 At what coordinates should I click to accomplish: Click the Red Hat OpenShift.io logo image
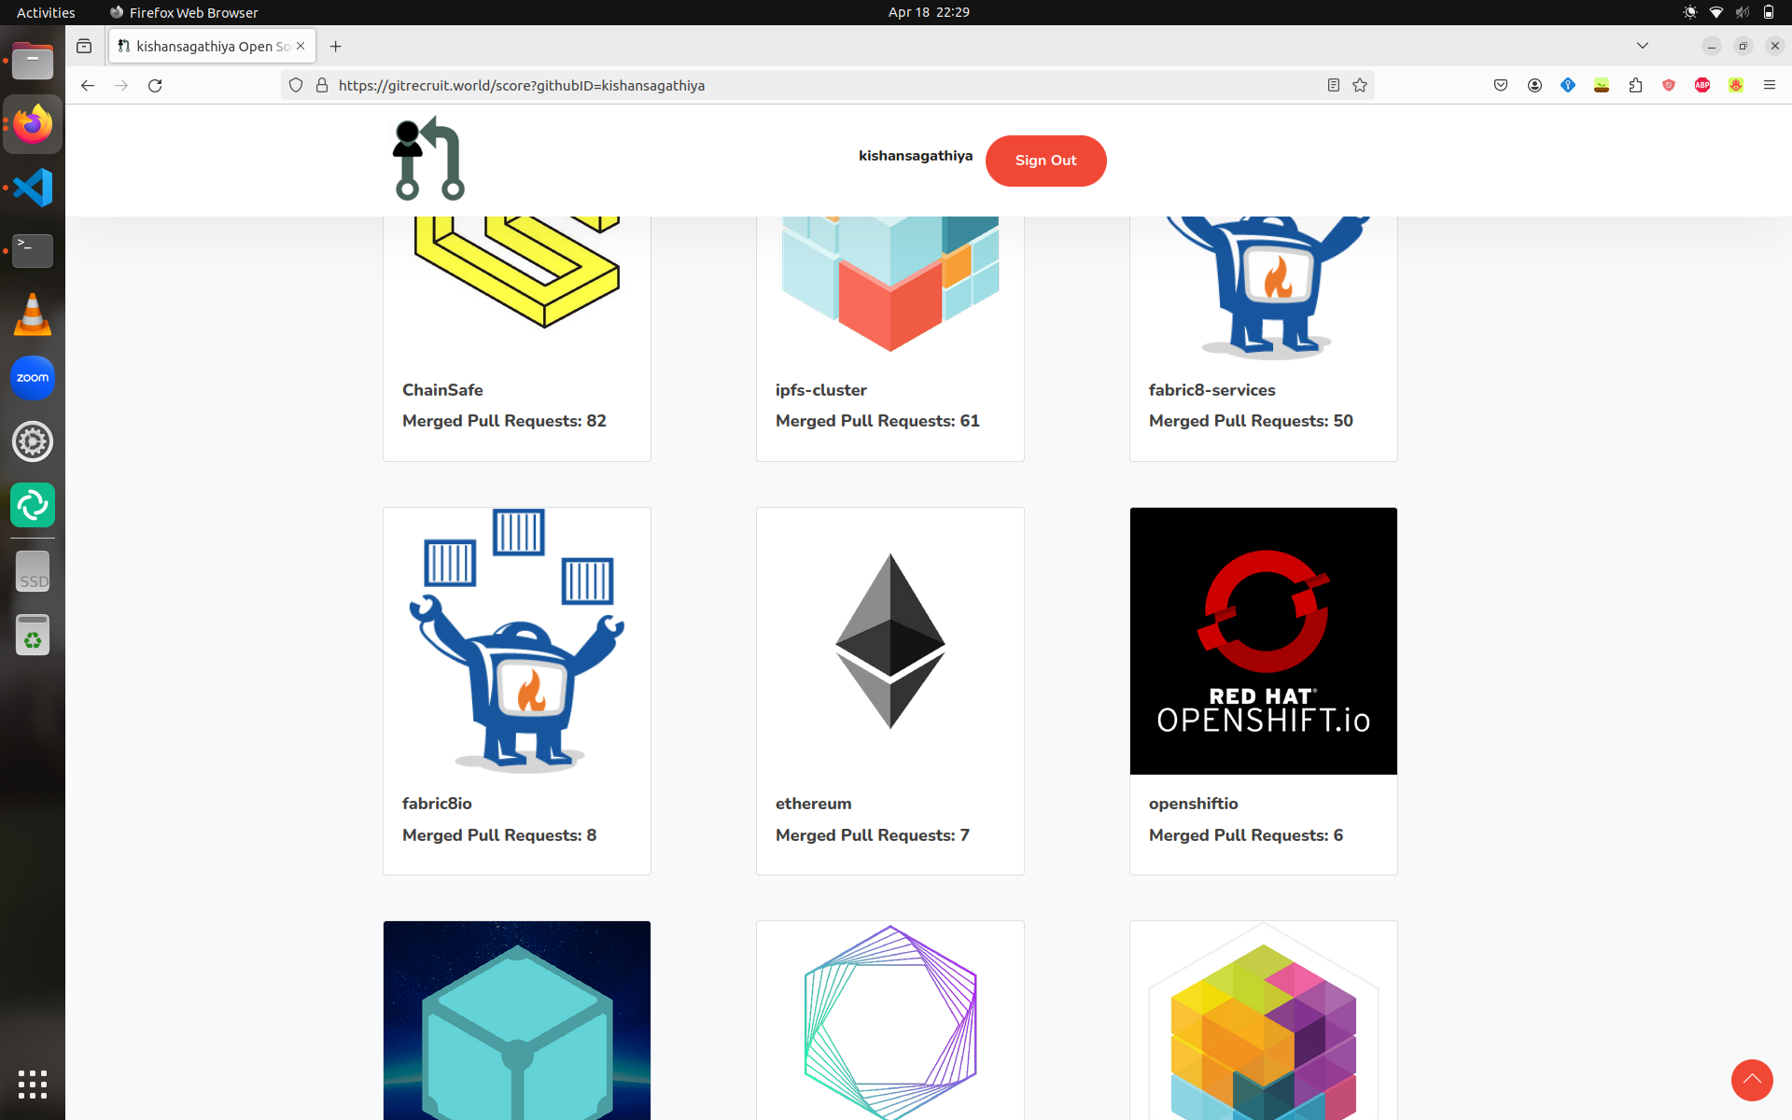click(x=1264, y=641)
